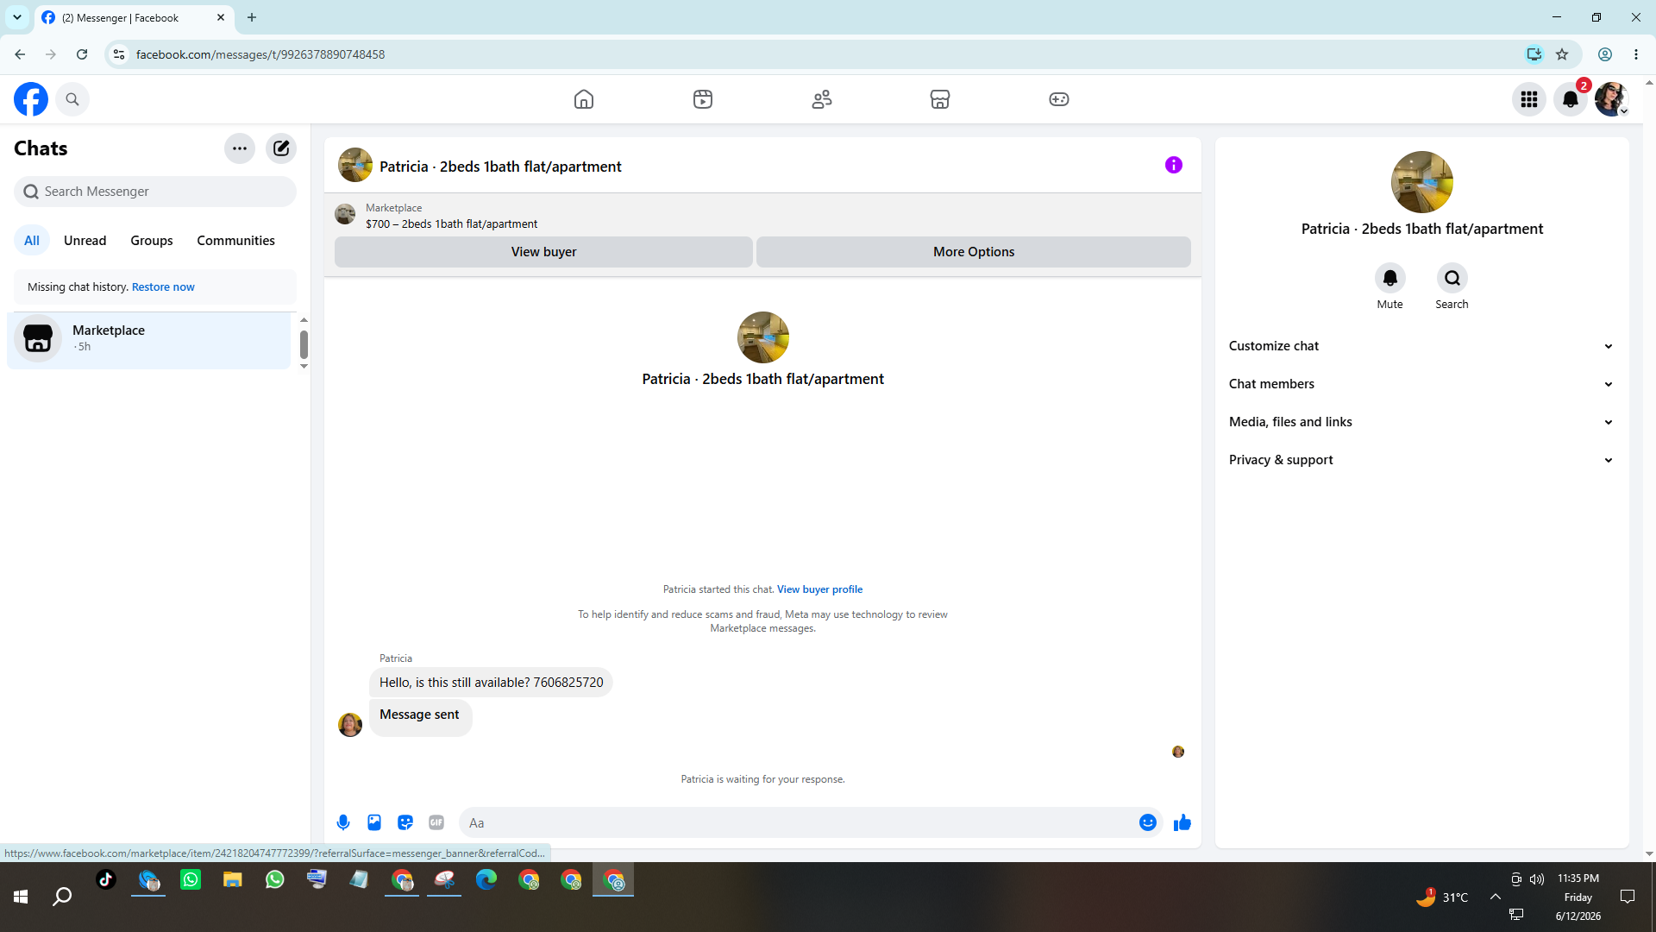Viewport: 1656px width, 932px height.
Task: Open the Facebook menu grid icon
Action: tap(1529, 99)
